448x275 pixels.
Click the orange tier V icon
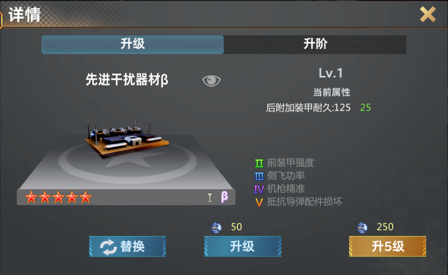pos(259,202)
